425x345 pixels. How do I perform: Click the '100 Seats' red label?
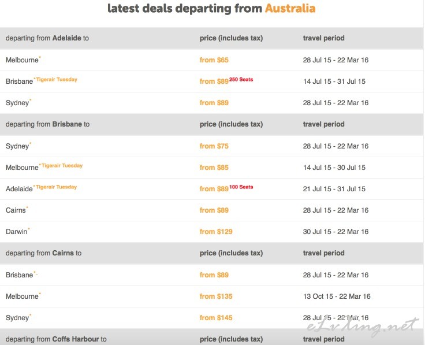241,187
